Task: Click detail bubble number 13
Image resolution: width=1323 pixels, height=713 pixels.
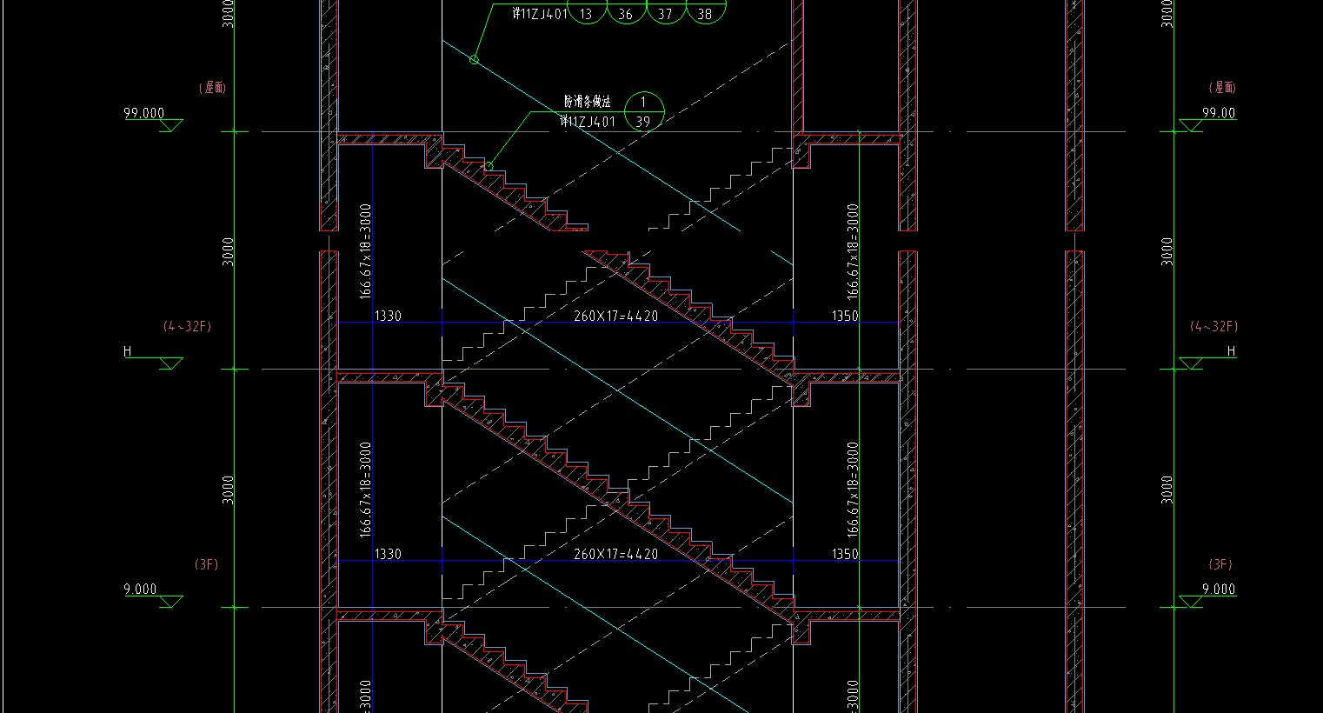Action: pos(586,14)
